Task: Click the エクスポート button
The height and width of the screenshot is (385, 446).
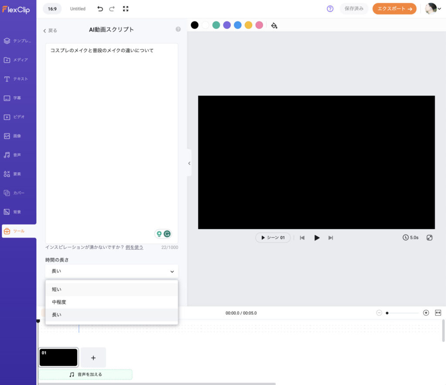Action: pyautogui.click(x=394, y=8)
